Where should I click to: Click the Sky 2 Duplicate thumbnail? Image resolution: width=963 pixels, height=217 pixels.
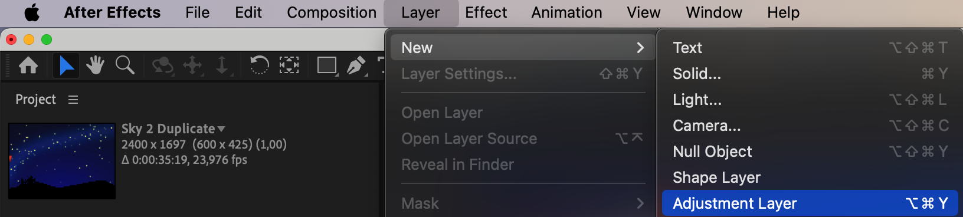tap(62, 161)
